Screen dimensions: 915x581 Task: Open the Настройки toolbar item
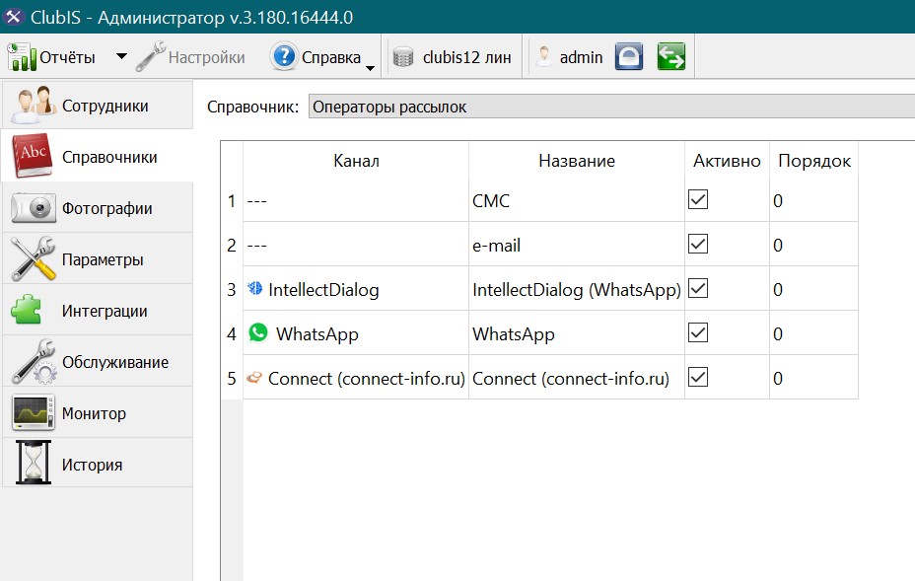190,56
